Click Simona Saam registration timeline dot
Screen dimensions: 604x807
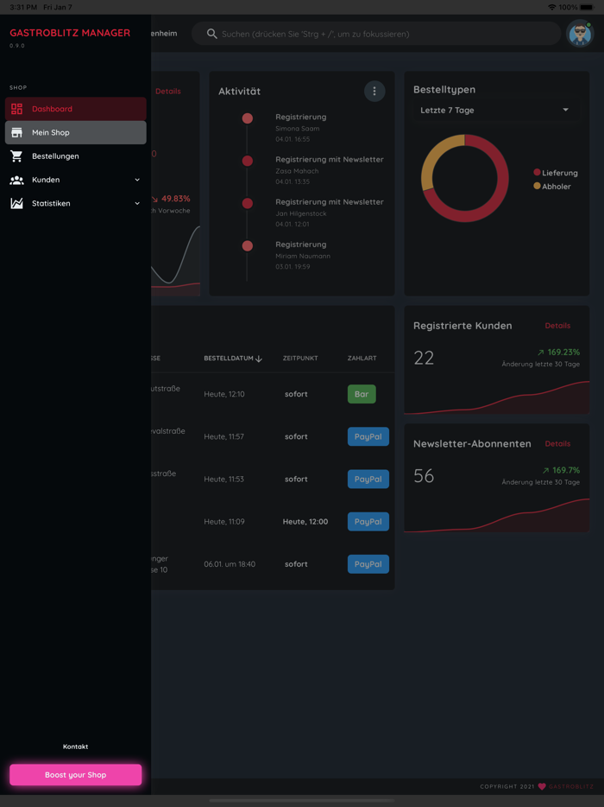coord(248,119)
